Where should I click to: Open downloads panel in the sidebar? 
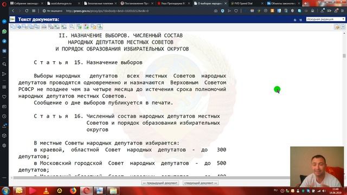tap(4, 126)
